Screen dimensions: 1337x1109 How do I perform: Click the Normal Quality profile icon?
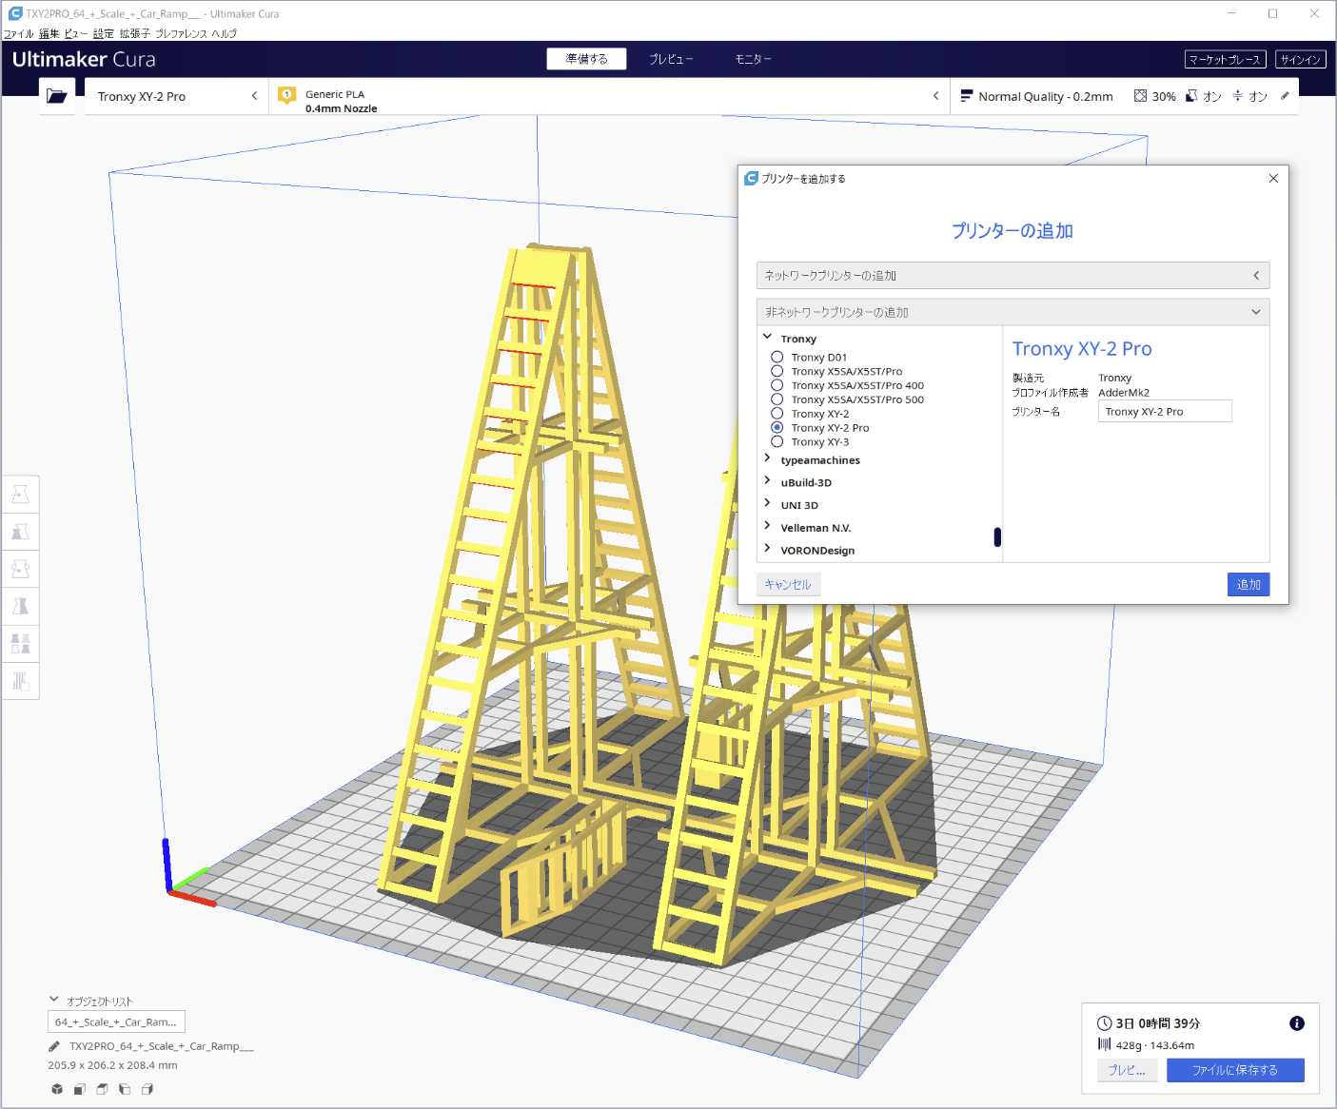coord(967,96)
